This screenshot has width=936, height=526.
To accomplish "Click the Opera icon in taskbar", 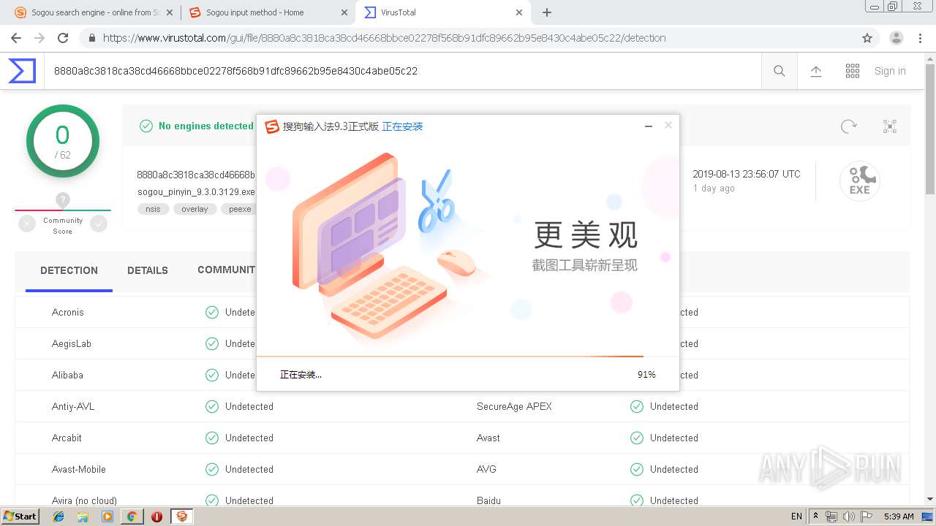I will pyautogui.click(x=156, y=517).
